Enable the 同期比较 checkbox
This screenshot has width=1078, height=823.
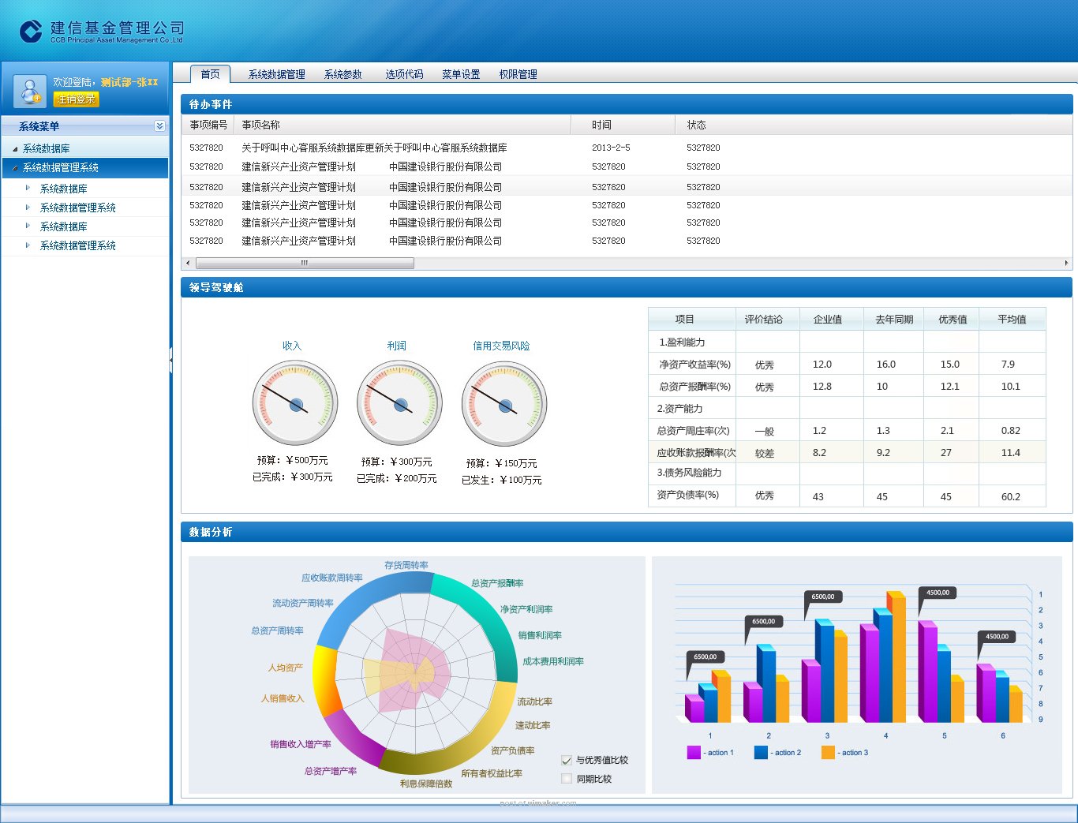click(x=566, y=779)
